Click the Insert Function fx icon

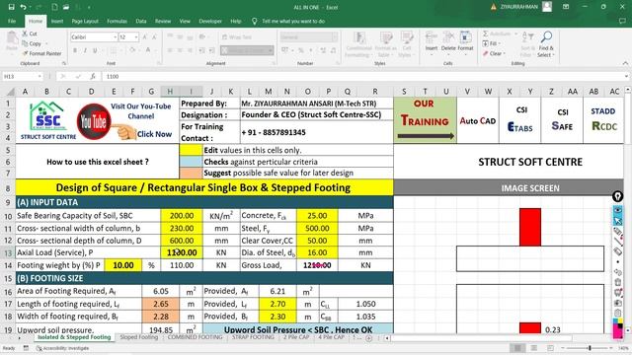pos(92,76)
